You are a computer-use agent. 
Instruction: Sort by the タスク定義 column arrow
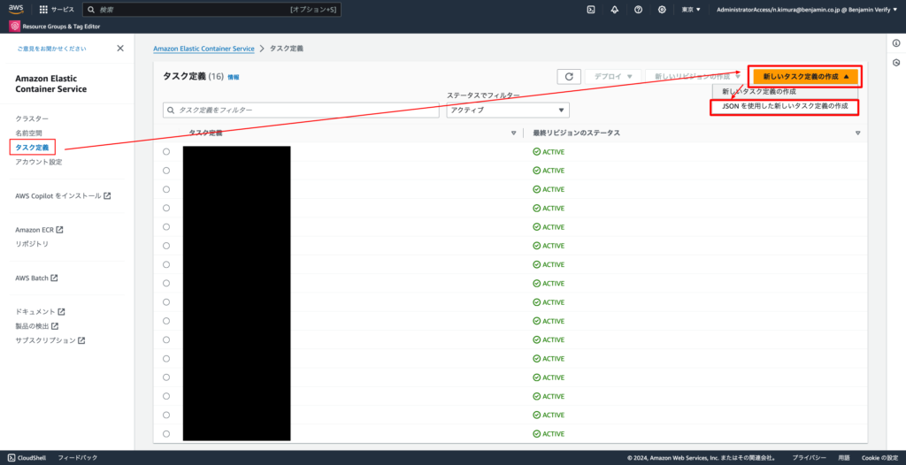pos(514,133)
